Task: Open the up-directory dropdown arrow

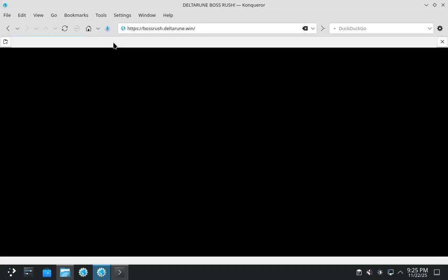Action: [x=55, y=28]
